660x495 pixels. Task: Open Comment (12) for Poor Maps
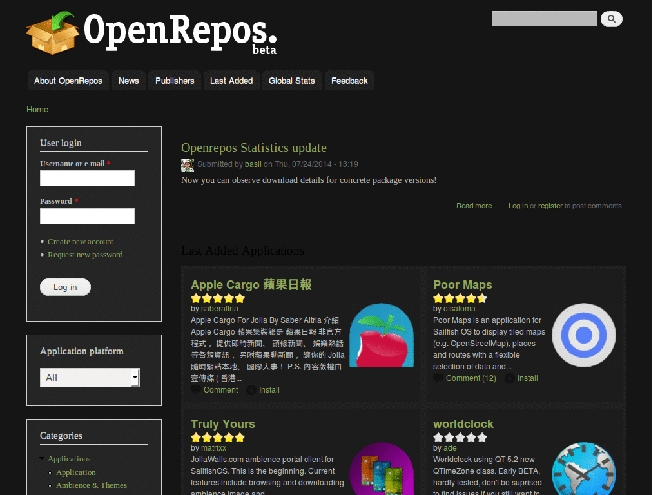(471, 378)
